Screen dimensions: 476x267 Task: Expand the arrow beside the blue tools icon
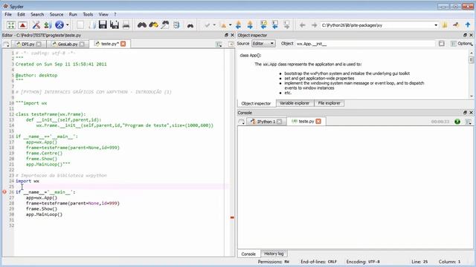tap(68, 25)
